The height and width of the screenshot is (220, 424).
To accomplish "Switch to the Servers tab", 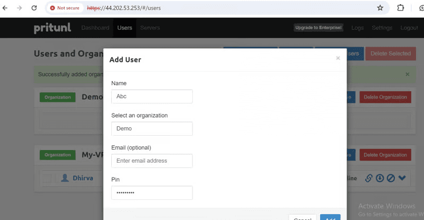I will click(x=150, y=28).
